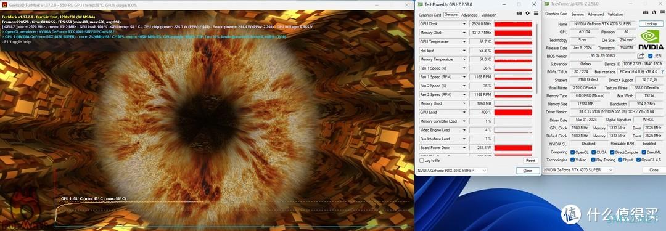Click Bandwidth value 504.2 GB/s
Screen dimensions: 666x231
tap(646, 104)
